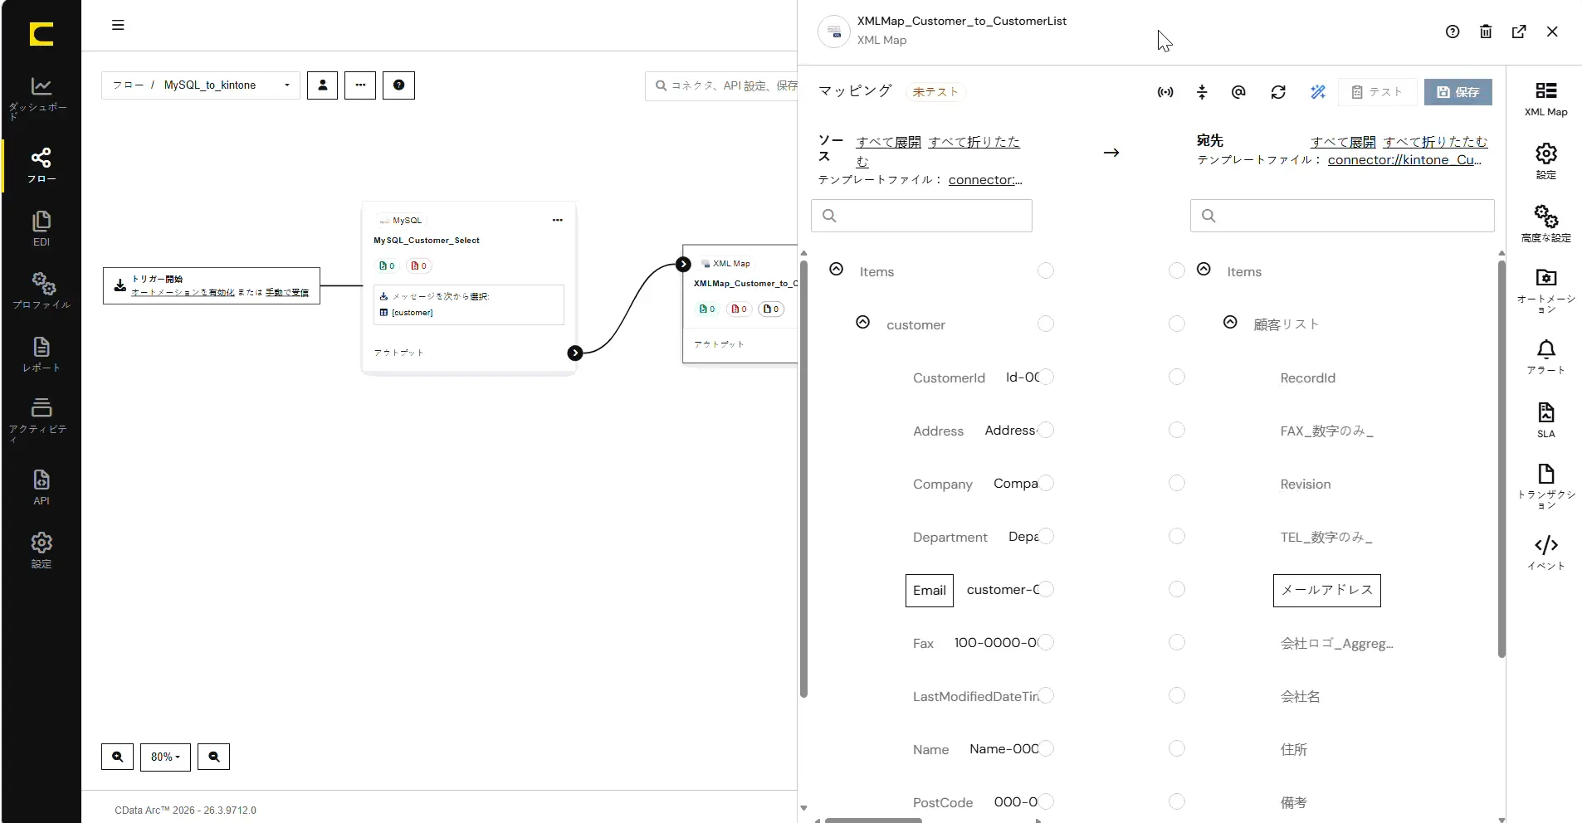Open the SLA tab
Image resolution: width=1582 pixels, height=823 pixels.
pos(1545,420)
